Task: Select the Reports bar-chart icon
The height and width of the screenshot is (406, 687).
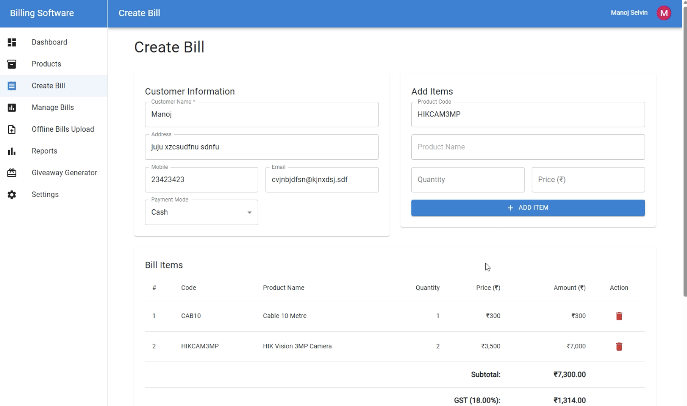Action: click(x=12, y=151)
